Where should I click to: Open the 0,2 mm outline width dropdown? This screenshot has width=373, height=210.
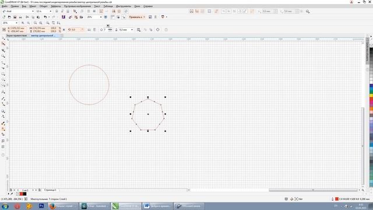pos(132,30)
